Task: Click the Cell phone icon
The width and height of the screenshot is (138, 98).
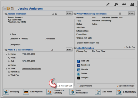Action: (x=9, y=61)
